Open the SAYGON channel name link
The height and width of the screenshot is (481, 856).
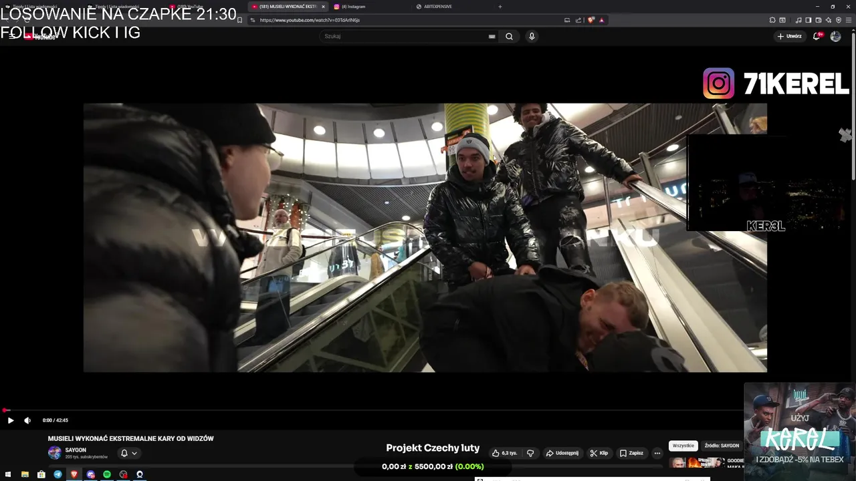pyautogui.click(x=76, y=450)
